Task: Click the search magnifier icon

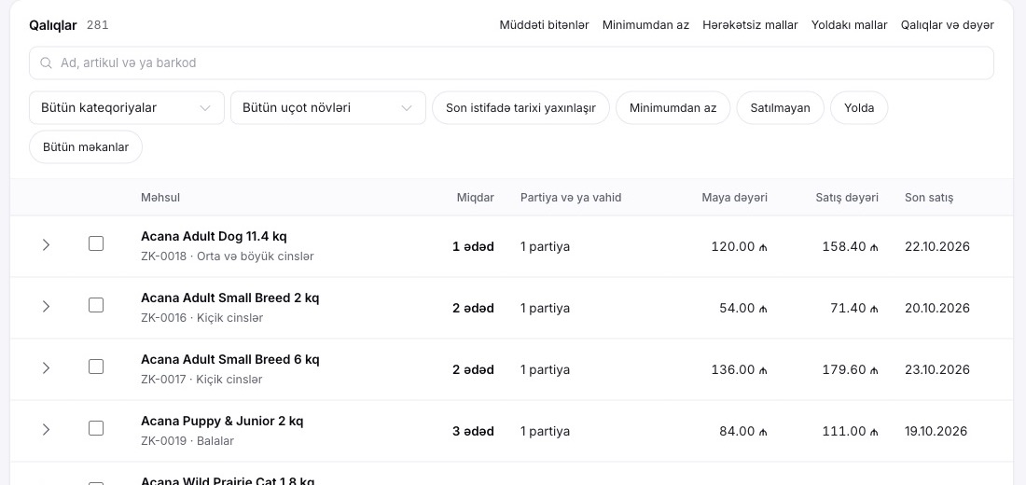Action: (46, 62)
